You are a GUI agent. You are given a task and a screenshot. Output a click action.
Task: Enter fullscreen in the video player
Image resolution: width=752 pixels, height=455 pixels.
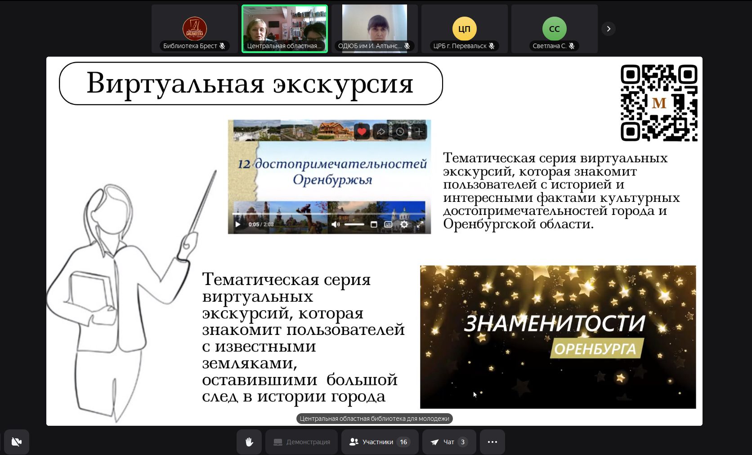tap(420, 224)
